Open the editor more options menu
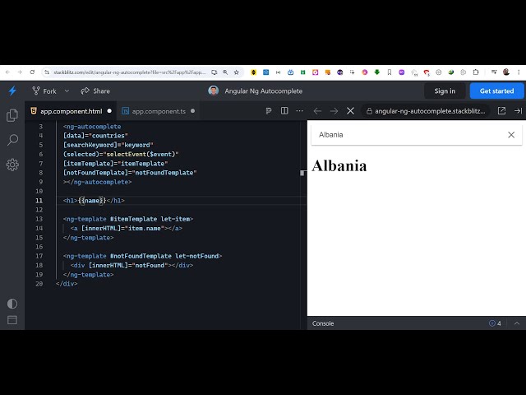The image size is (526, 395). pyautogui.click(x=298, y=111)
